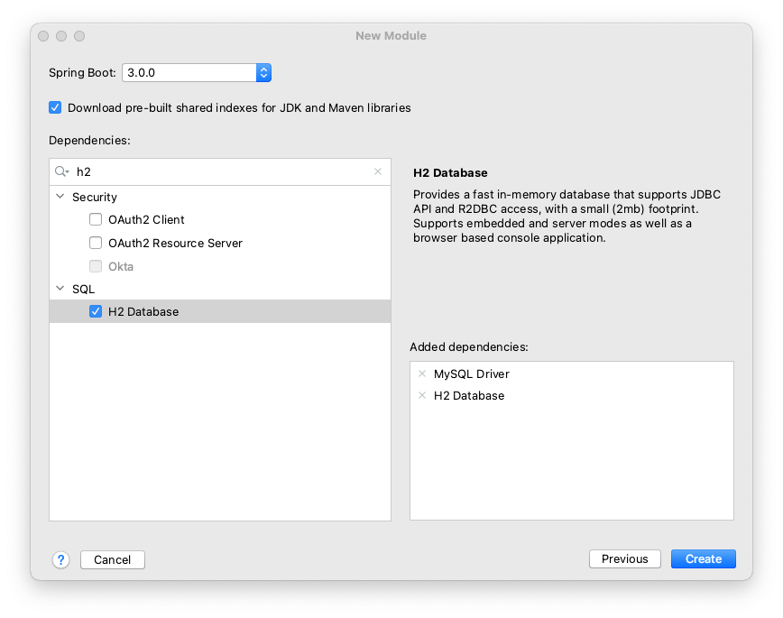Open the help question mark button

coord(61,559)
